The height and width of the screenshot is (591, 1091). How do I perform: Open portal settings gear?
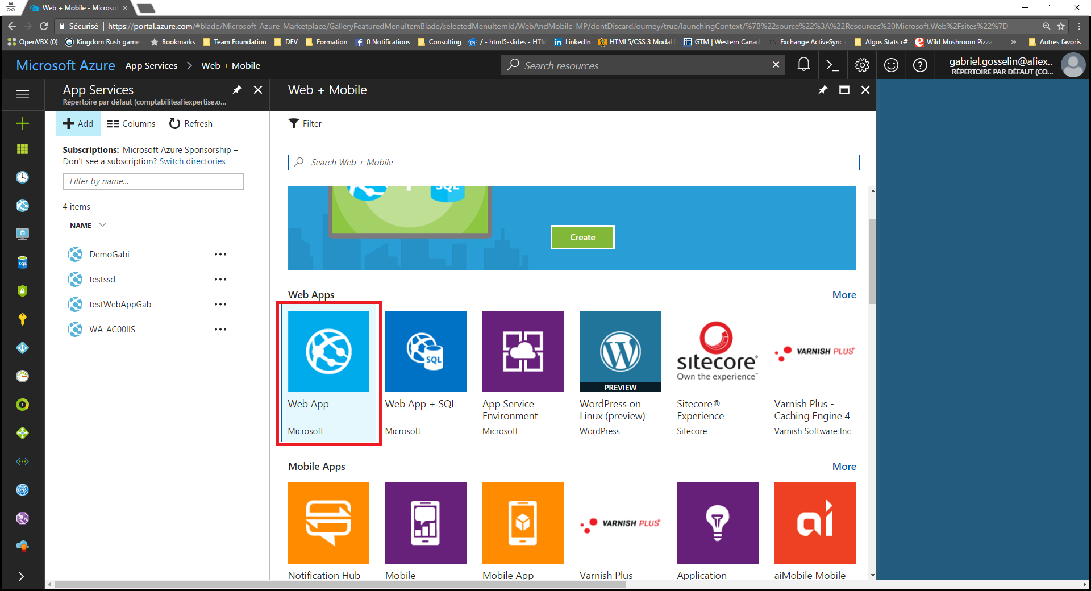pyautogui.click(x=862, y=65)
